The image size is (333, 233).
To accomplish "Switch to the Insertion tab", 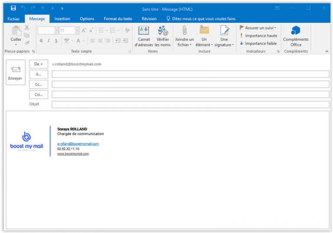I will (x=62, y=19).
